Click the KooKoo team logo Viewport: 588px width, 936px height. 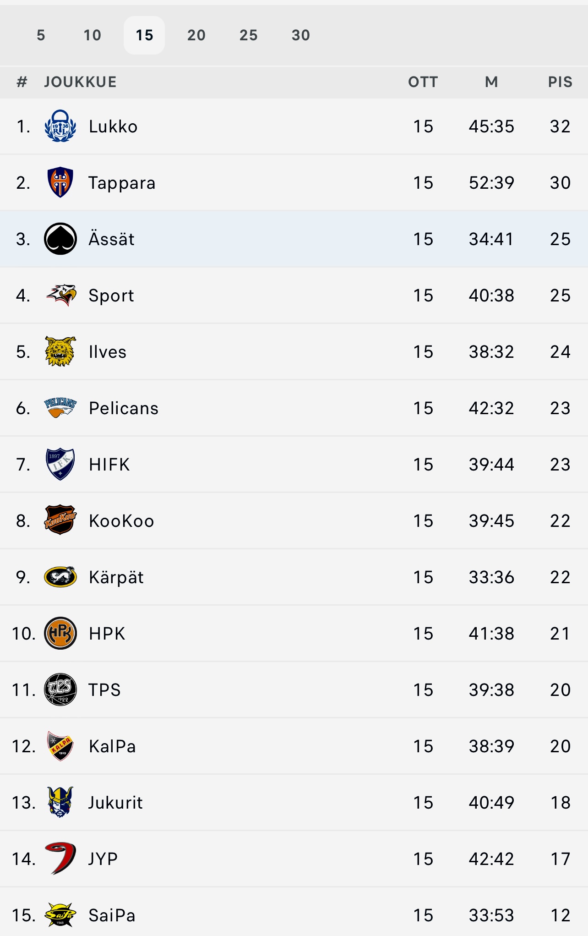(x=60, y=520)
